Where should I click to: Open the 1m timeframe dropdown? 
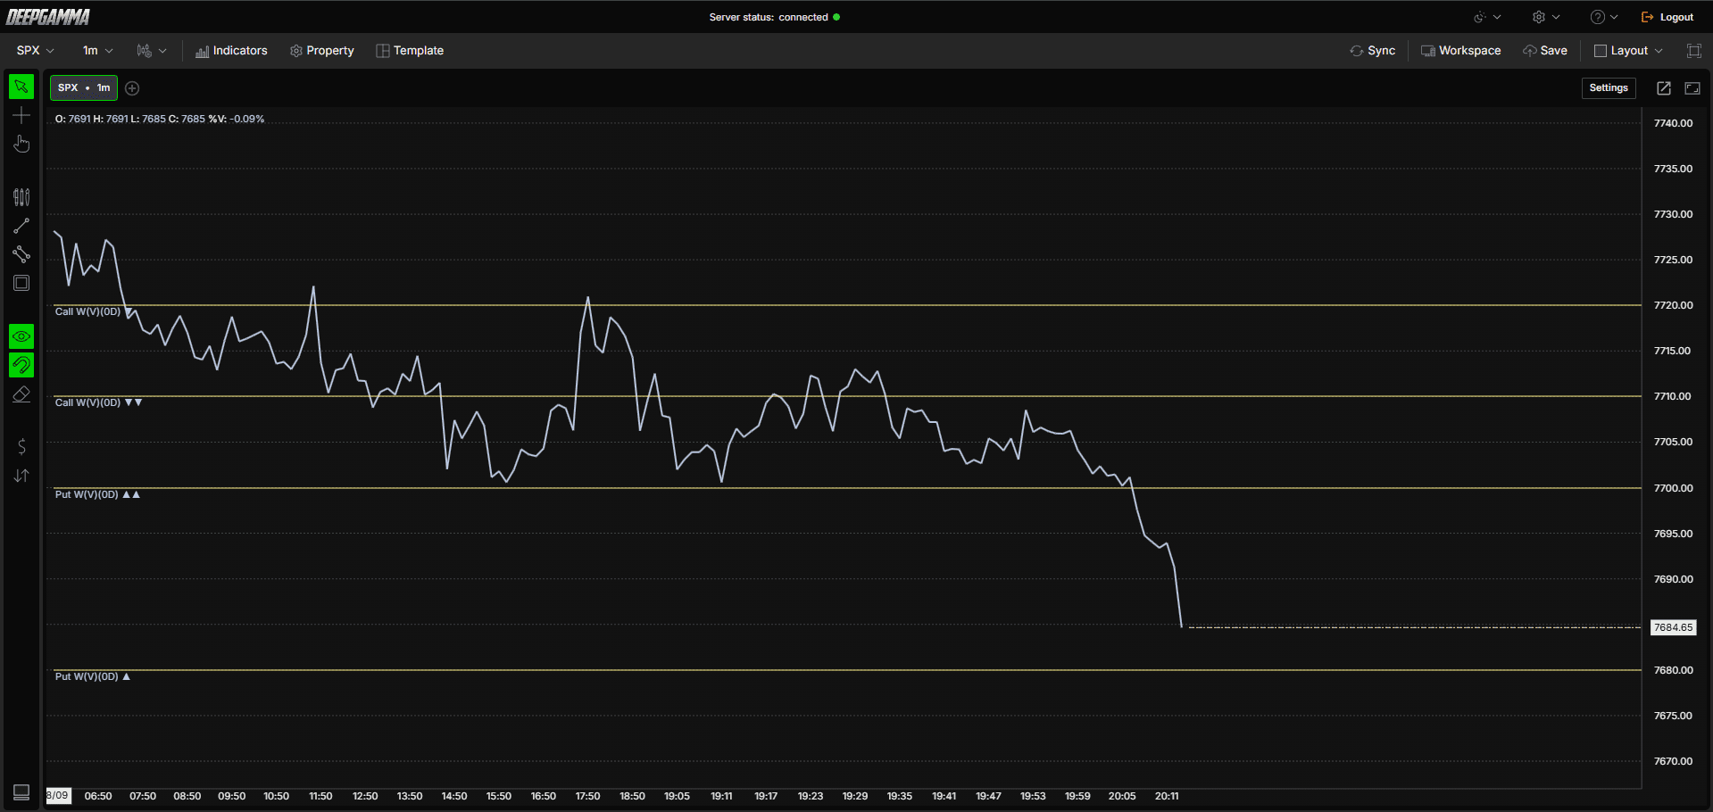(97, 51)
